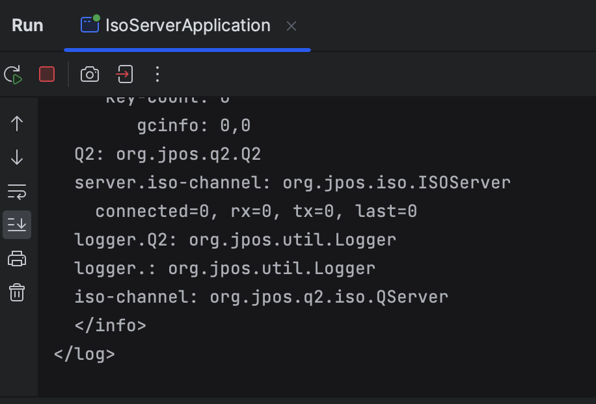This screenshot has width=596, height=404.
Task: Click the line 'logger.Q2: org.jpos.util.Logger'
Action: [236, 240]
